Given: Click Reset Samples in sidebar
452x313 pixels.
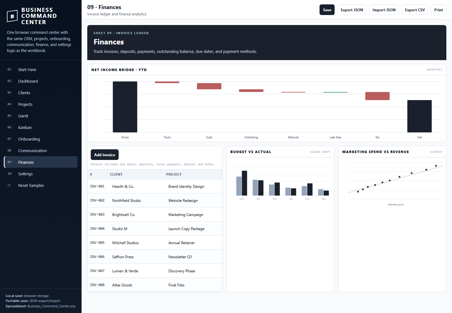Looking at the screenshot, I should point(40,185).
